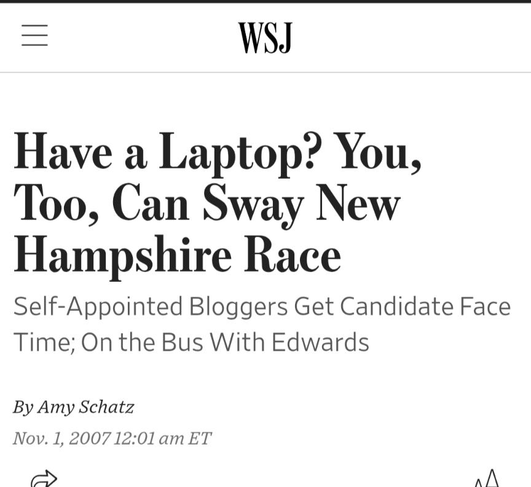Open author Amy Schatz's page

(x=85, y=407)
